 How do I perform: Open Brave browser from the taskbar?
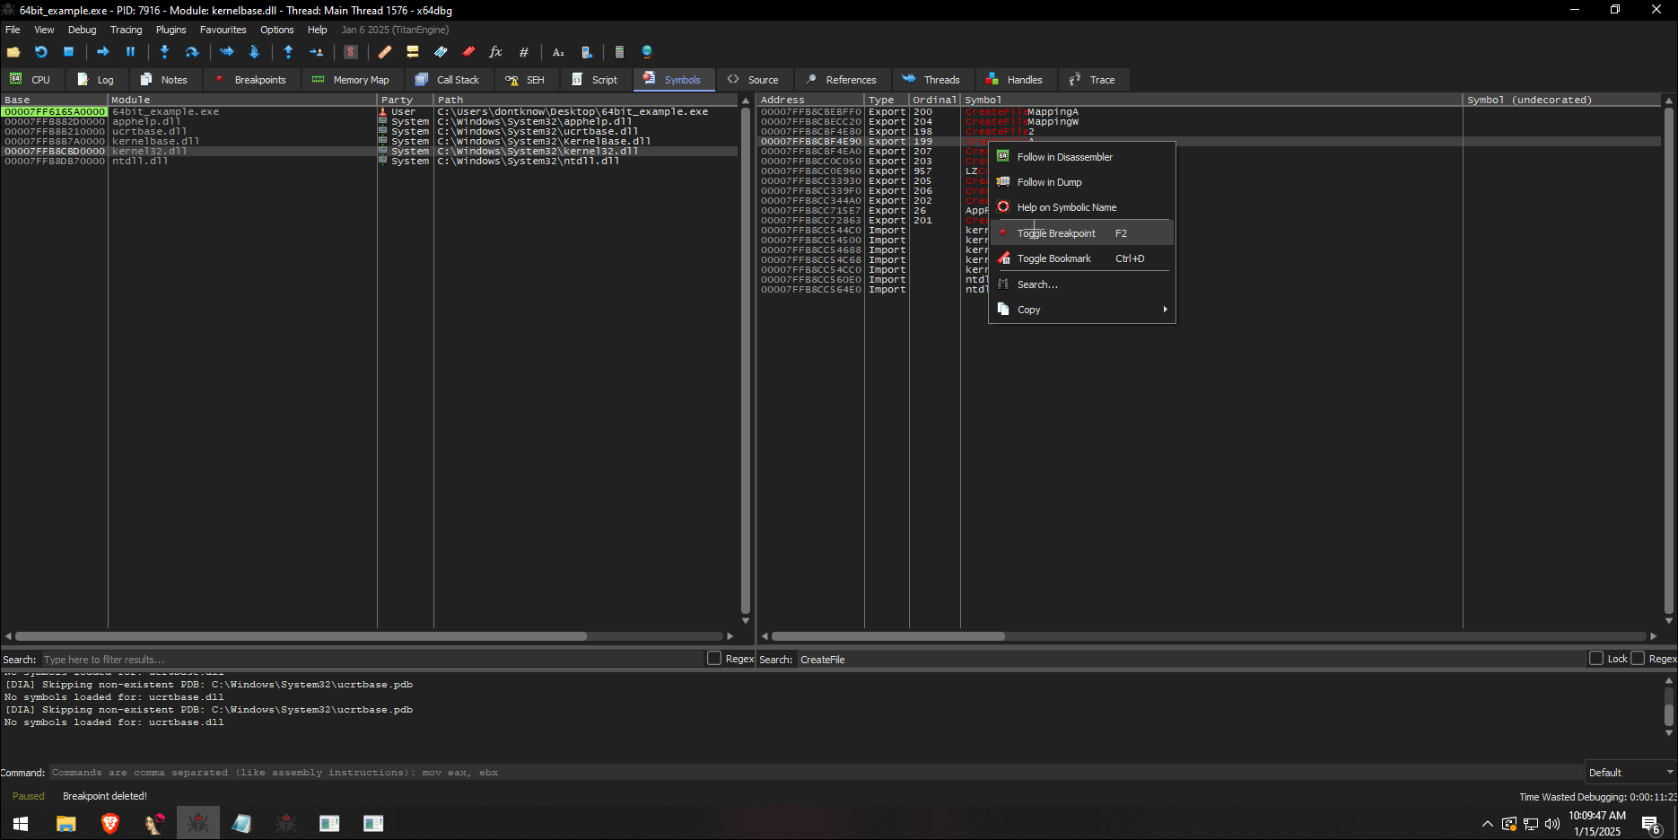click(x=110, y=823)
